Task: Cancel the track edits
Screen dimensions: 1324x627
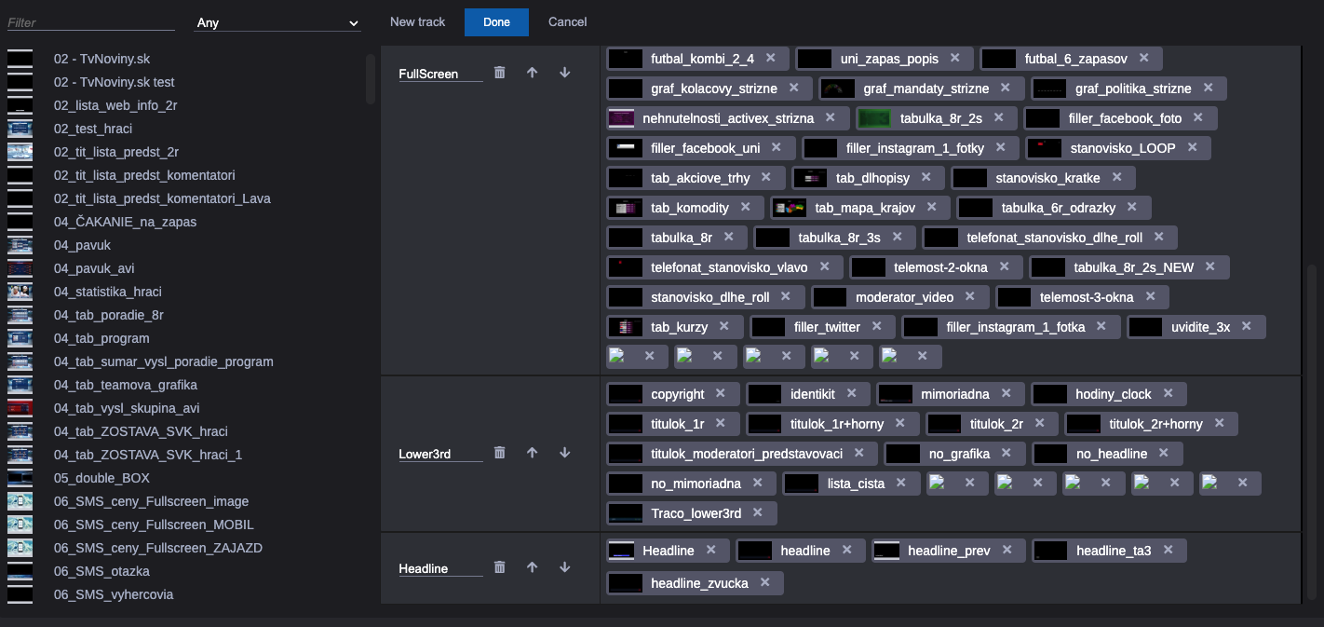Action: [567, 22]
